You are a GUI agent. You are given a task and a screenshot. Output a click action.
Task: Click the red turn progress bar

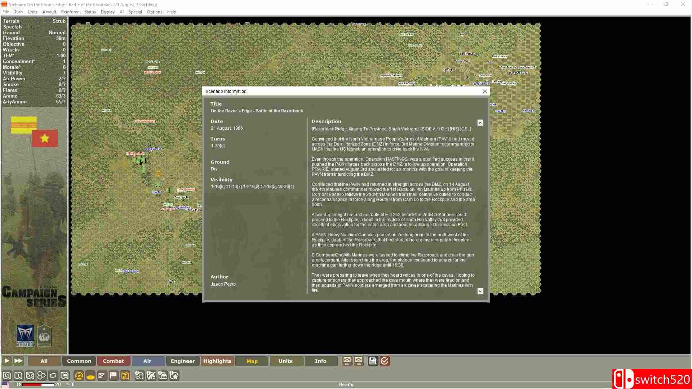click(x=37, y=385)
